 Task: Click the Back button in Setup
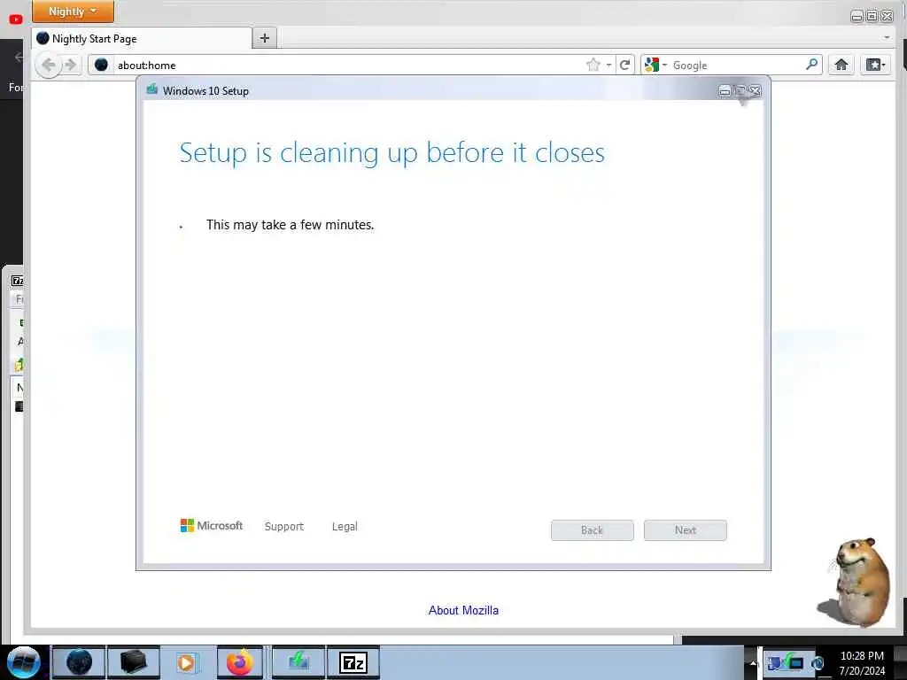tap(592, 530)
